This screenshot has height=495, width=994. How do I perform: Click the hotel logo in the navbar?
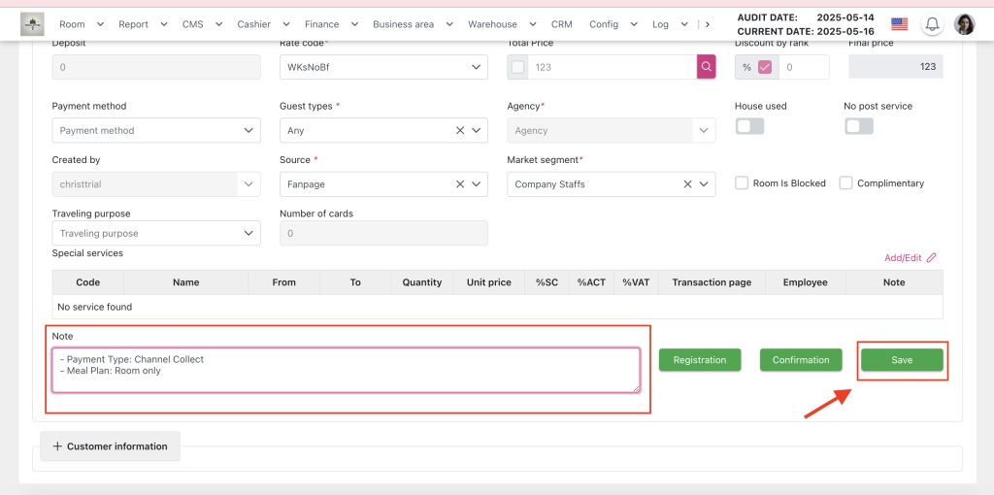coord(32,24)
